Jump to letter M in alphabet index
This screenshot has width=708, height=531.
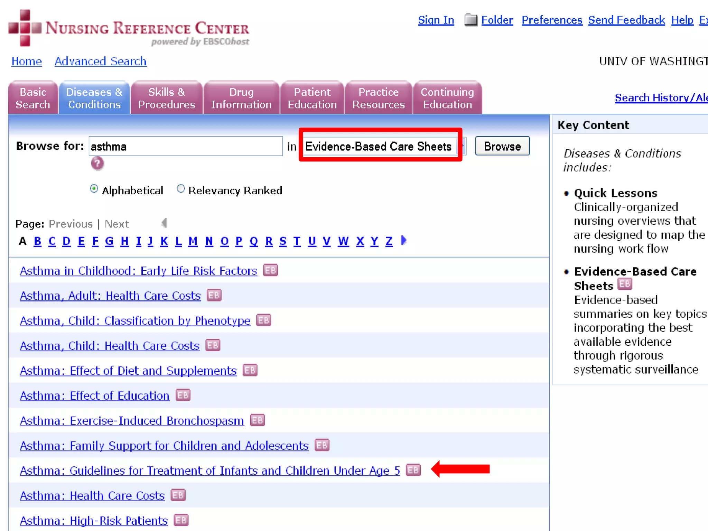(x=193, y=241)
